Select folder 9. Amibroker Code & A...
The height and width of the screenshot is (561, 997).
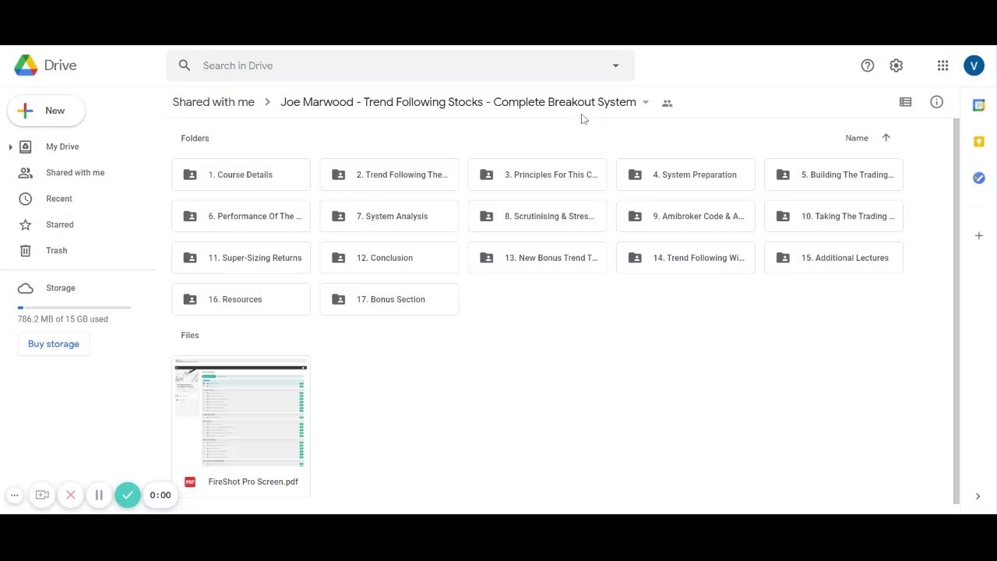pyautogui.click(x=685, y=216)
